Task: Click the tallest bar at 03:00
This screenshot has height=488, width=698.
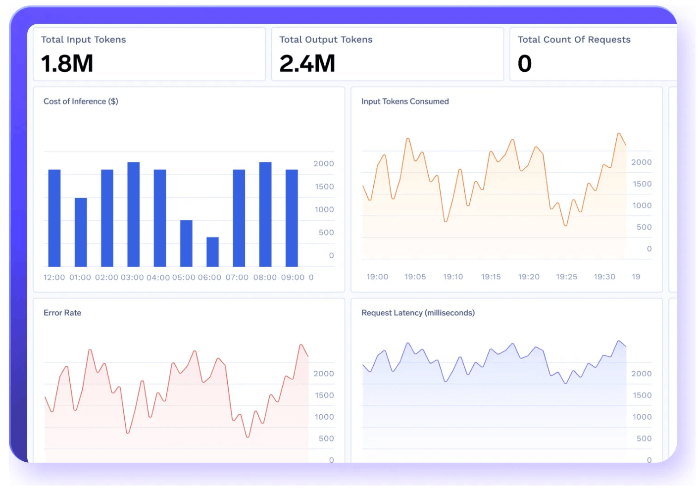Action: click(134, 214)
